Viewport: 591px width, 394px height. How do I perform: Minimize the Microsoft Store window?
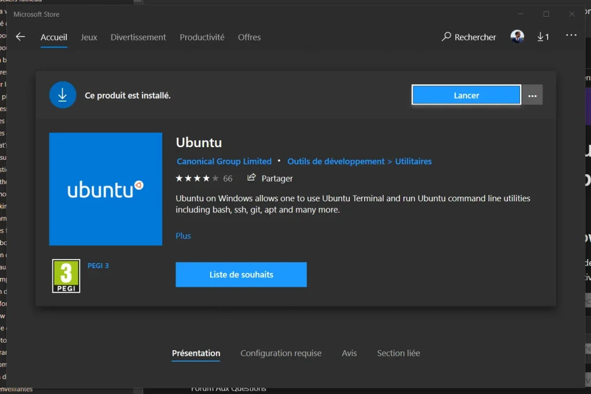pyautogui.click(x=521, y=14)
